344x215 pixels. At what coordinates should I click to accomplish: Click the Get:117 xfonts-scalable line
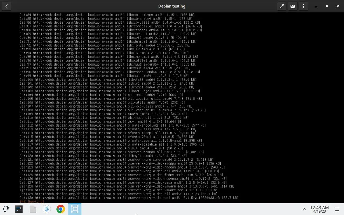112,144
